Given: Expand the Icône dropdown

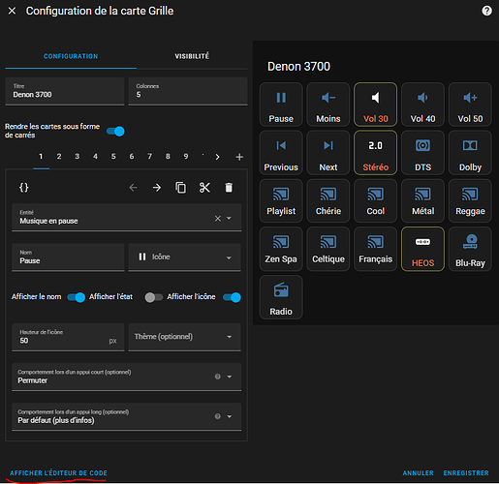Looking at the screenshot, I should tap(185, 257).
